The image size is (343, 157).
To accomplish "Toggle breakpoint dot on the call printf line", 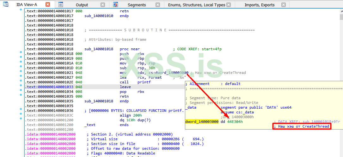I will click(21, 82).
